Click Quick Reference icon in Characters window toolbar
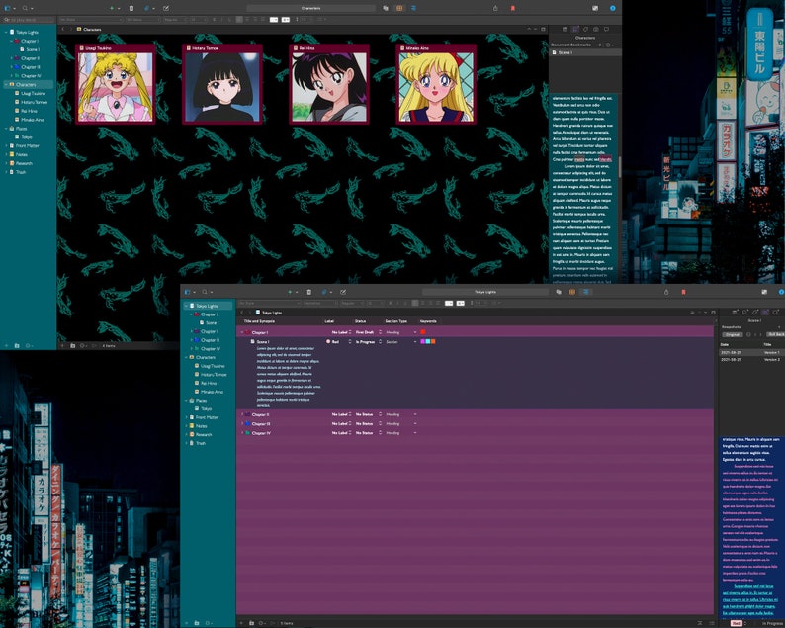This screenshot has width=785, height=628. [166, 8]
